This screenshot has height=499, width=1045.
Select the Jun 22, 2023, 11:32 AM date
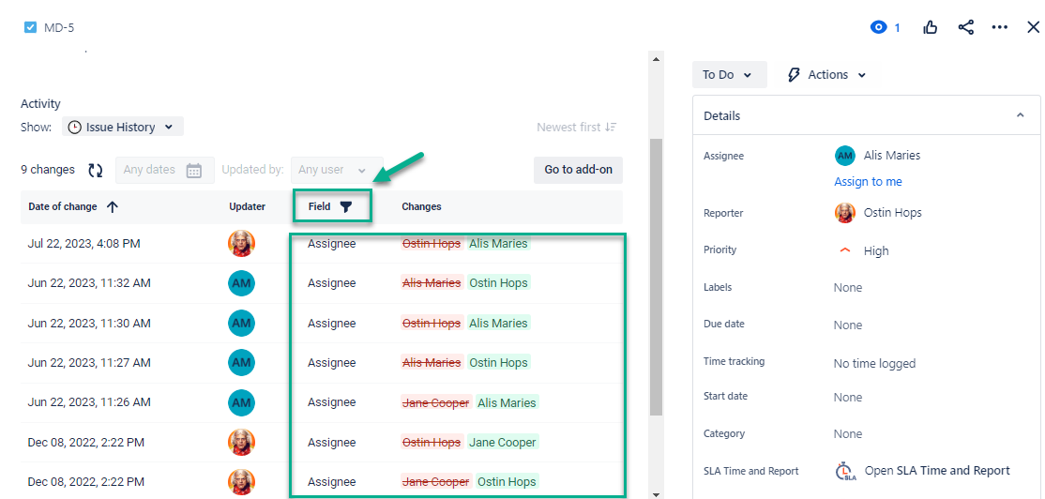click(89, 283)
